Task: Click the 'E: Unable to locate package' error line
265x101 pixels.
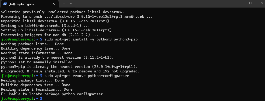Action: coord(52,94)
